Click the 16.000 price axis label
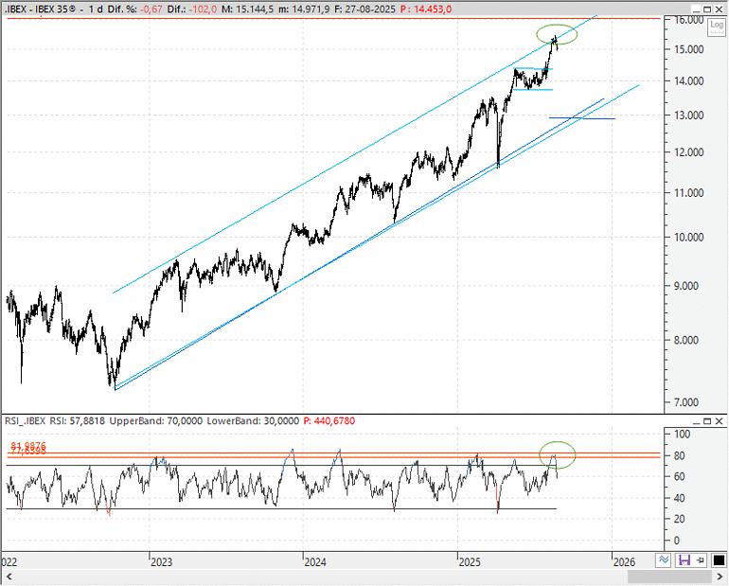 coord(689,20)
